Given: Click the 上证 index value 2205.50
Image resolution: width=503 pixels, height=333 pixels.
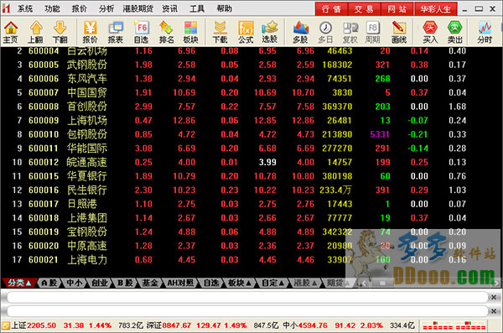Looking at the screenshot, I should tap(41, 325).
